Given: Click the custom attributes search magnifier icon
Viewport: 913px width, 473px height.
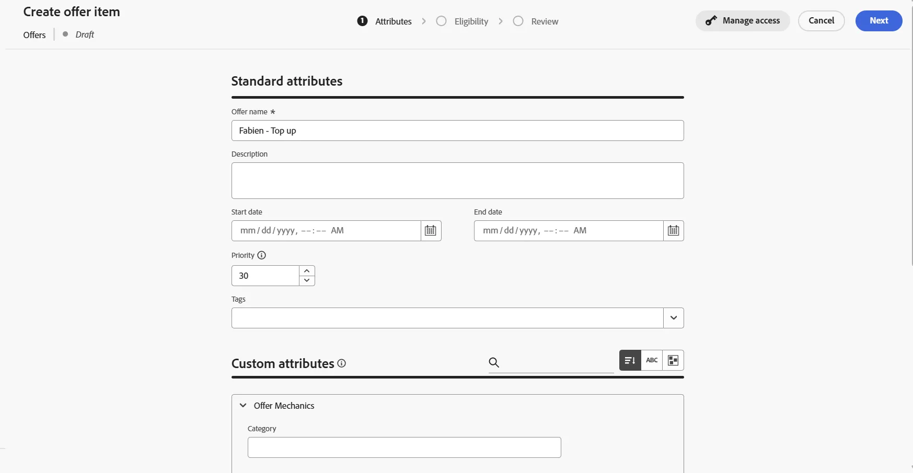Looking at the screenshot, I should [494, 362].
